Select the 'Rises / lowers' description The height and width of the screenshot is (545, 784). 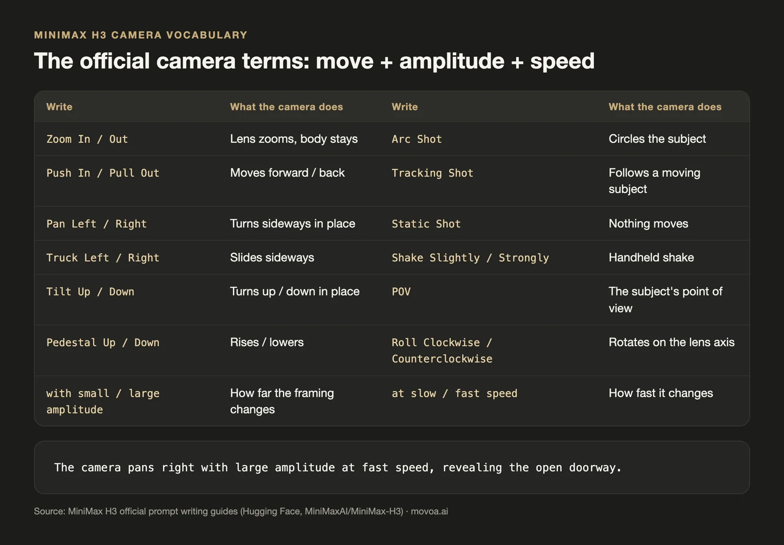[267, 342]
